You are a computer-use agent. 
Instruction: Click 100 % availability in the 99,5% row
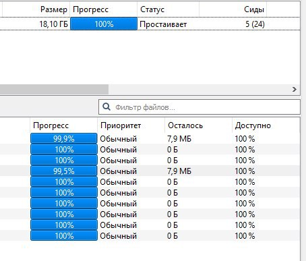(245, 171)
